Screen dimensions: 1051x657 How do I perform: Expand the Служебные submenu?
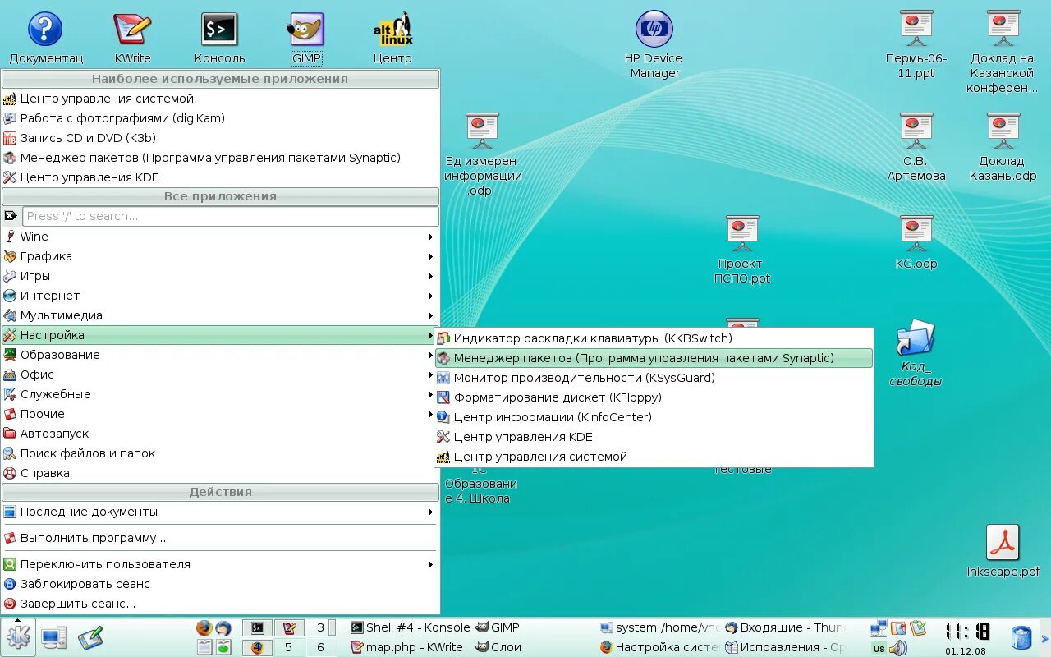pos(220,394)
